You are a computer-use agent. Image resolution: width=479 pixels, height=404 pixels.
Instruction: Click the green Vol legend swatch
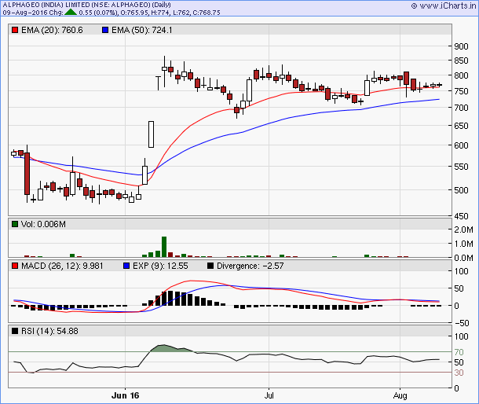tap(15, 224)
